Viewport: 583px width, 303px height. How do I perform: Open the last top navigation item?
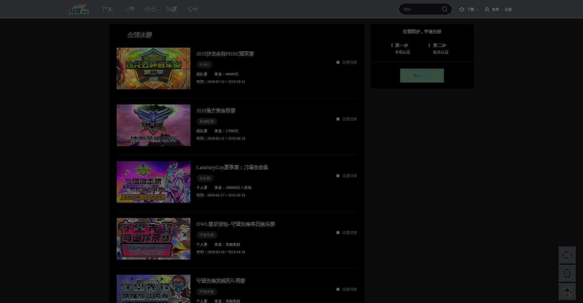click(x=193, y=9)
